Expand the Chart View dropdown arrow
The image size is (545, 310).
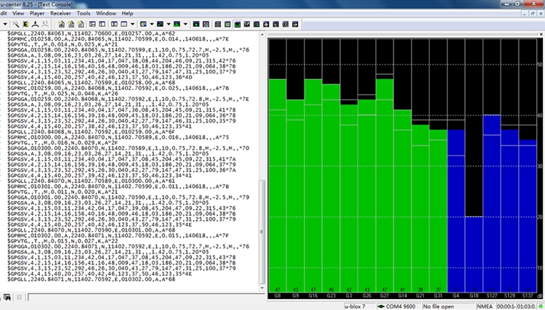pyautogui.click(x=169, y=23)
